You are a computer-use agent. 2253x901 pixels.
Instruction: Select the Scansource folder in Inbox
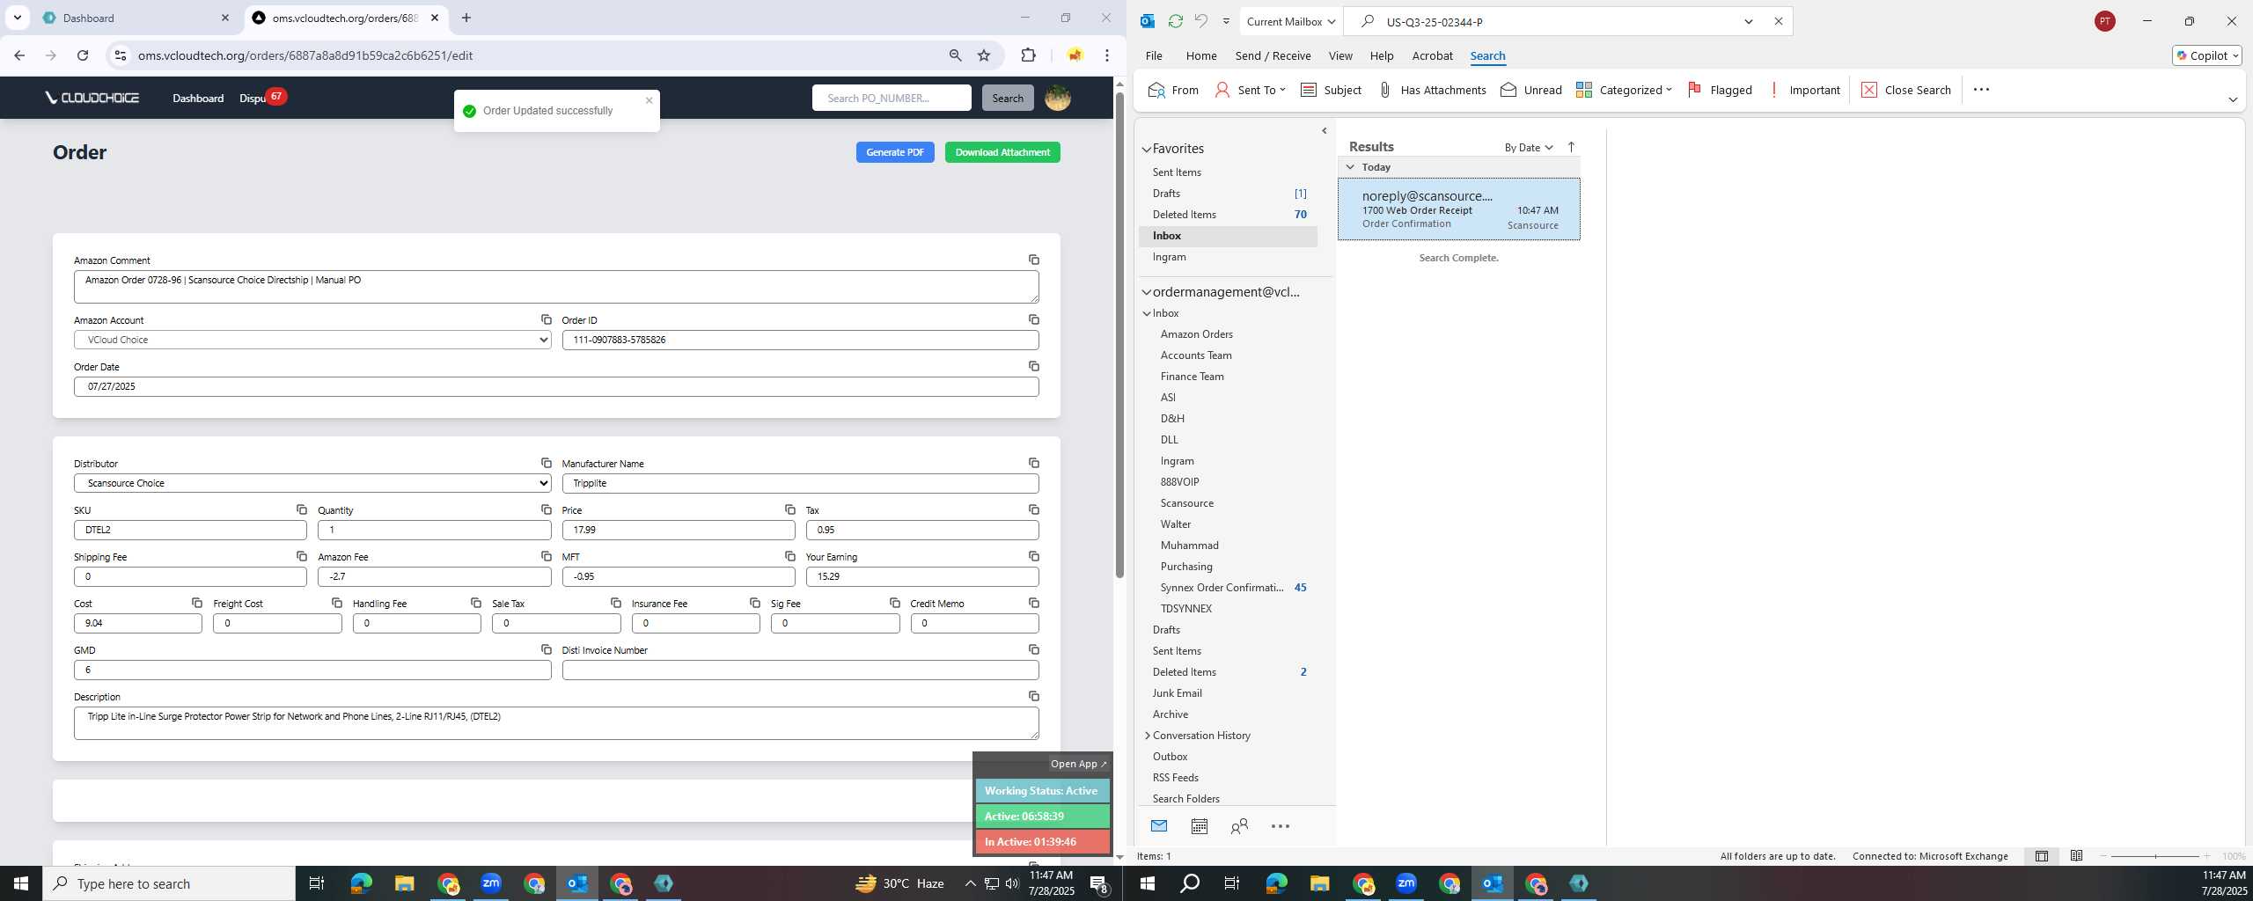[1186, 503]
